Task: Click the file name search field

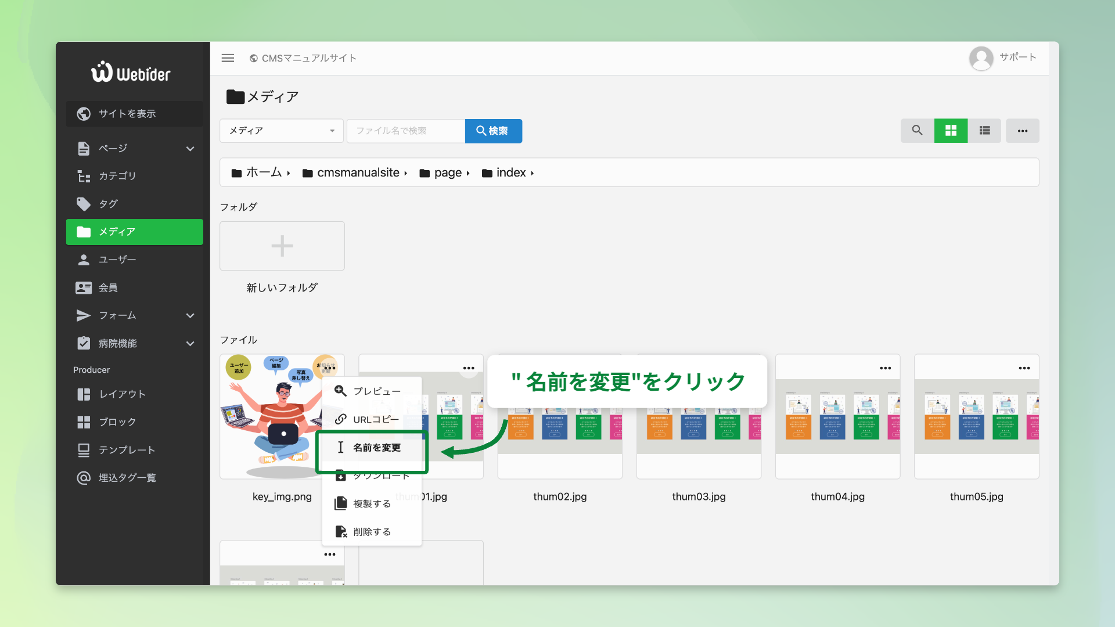Action: [x=405, y=131]
